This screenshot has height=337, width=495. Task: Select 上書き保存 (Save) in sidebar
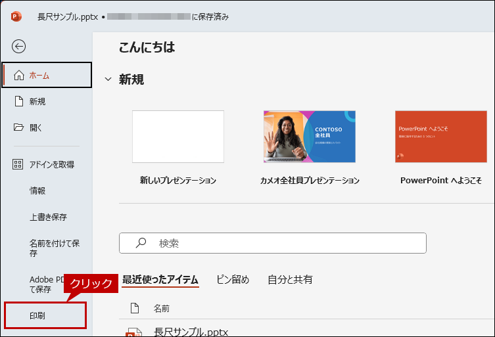(48, 217)
